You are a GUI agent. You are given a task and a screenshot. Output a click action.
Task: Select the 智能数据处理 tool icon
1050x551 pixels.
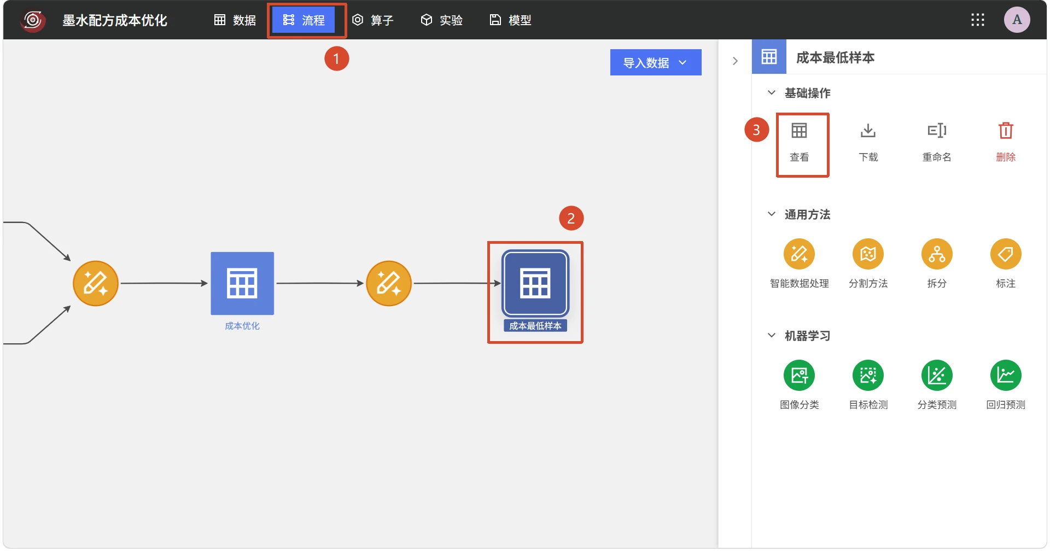[x=799, y=254]
